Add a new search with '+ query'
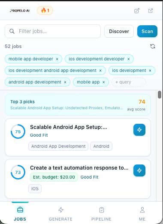This screenshot has height=224, width=163. pos(129,82)
